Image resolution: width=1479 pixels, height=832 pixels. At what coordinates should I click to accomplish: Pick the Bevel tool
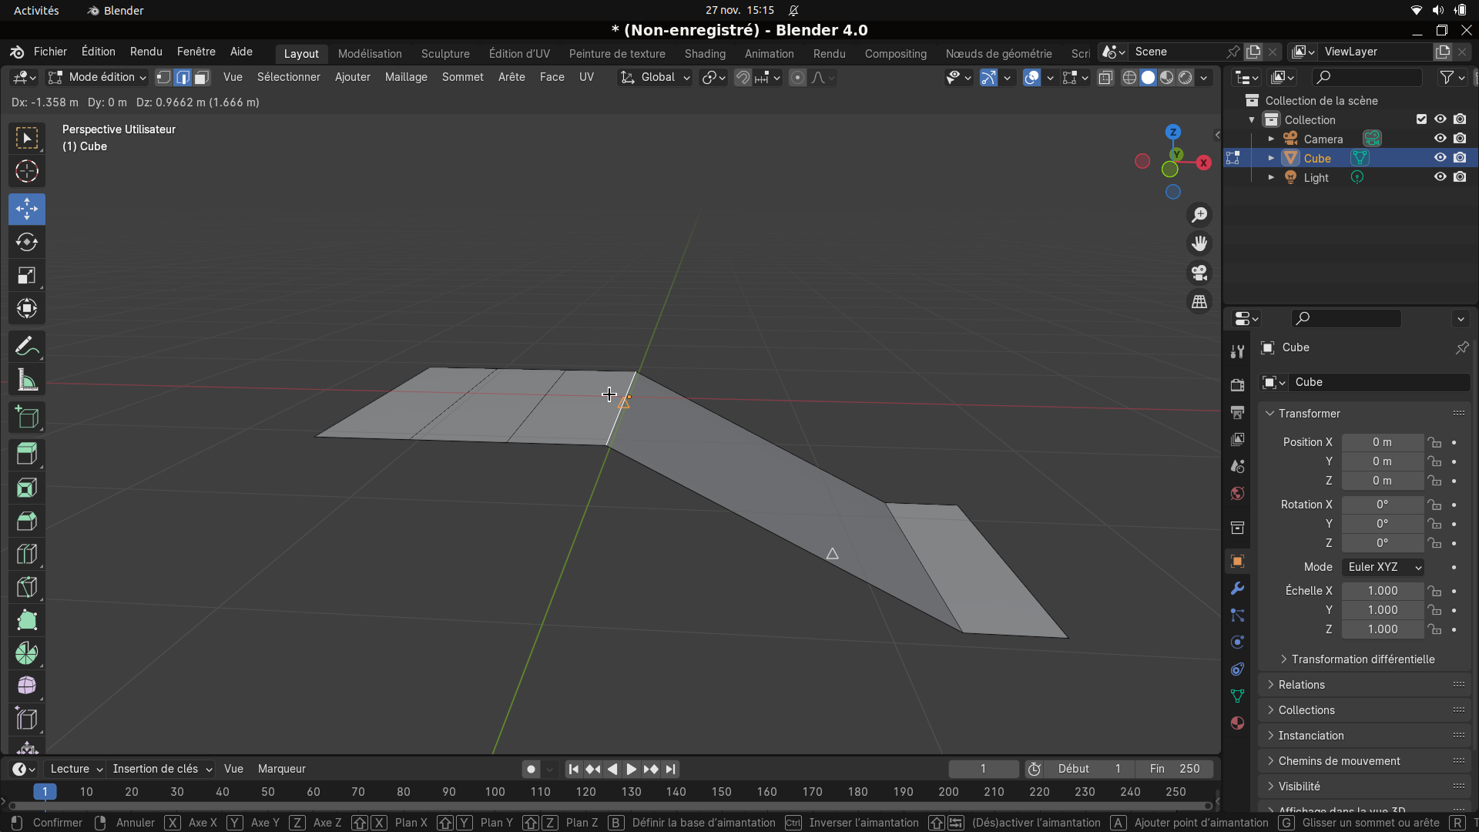(x=27, y=521)
